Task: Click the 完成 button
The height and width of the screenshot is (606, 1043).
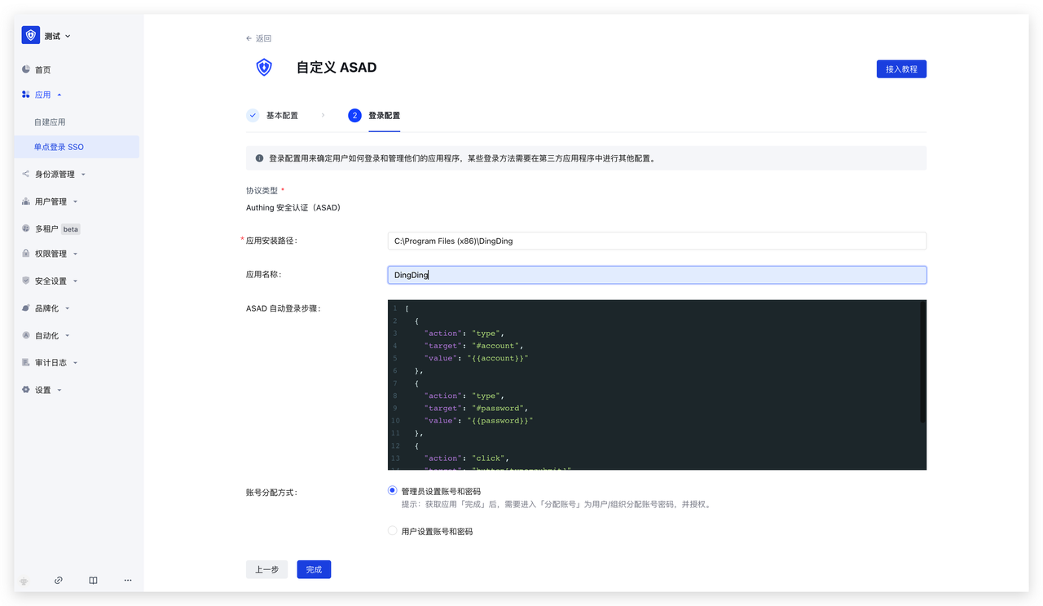Action: point(314,570)
